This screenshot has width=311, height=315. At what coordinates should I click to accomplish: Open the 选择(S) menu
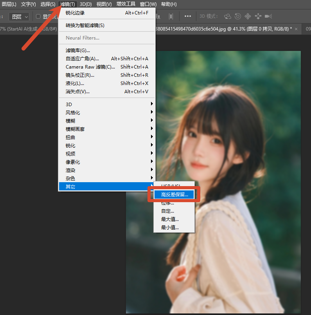(x=48, y=4)
